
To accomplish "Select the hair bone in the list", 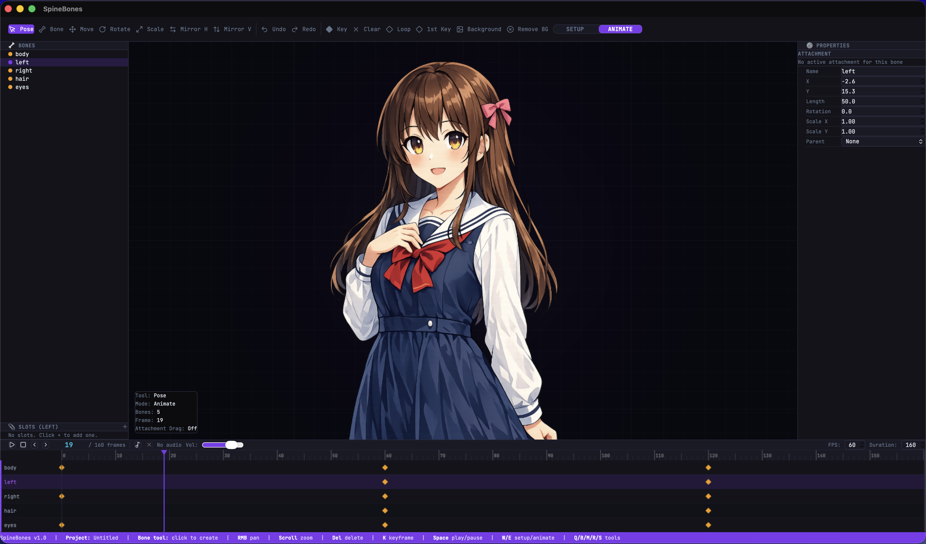I will (22, 79).
